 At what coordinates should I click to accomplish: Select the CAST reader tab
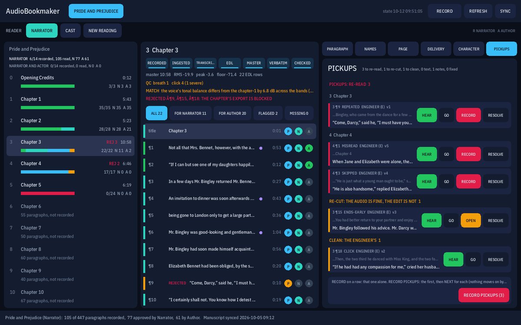[70, 31]
